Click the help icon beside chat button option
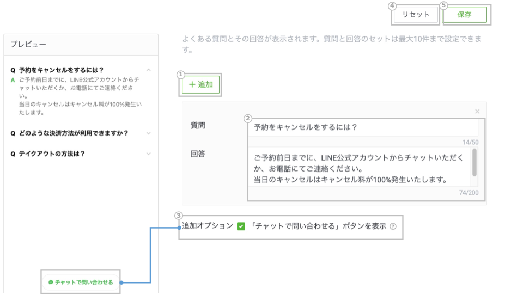The image size is (511, 294). pyautogui.click(x=393, y=226)
